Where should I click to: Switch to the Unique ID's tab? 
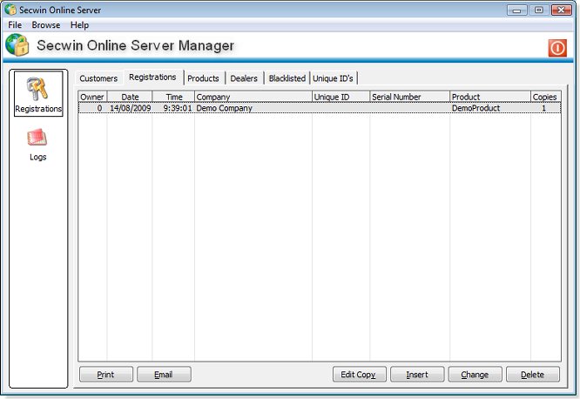(334, 78)
